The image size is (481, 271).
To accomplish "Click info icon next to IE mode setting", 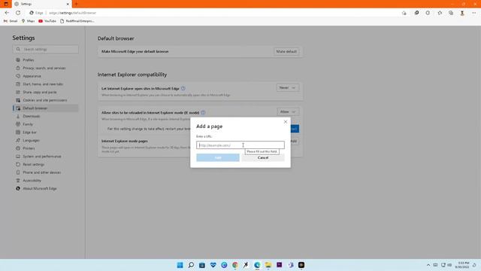I will pyautogui.click(x=203, y=112).
